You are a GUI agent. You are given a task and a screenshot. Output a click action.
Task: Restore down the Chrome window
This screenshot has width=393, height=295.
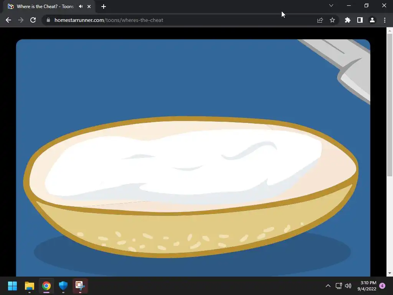(367, 5)
